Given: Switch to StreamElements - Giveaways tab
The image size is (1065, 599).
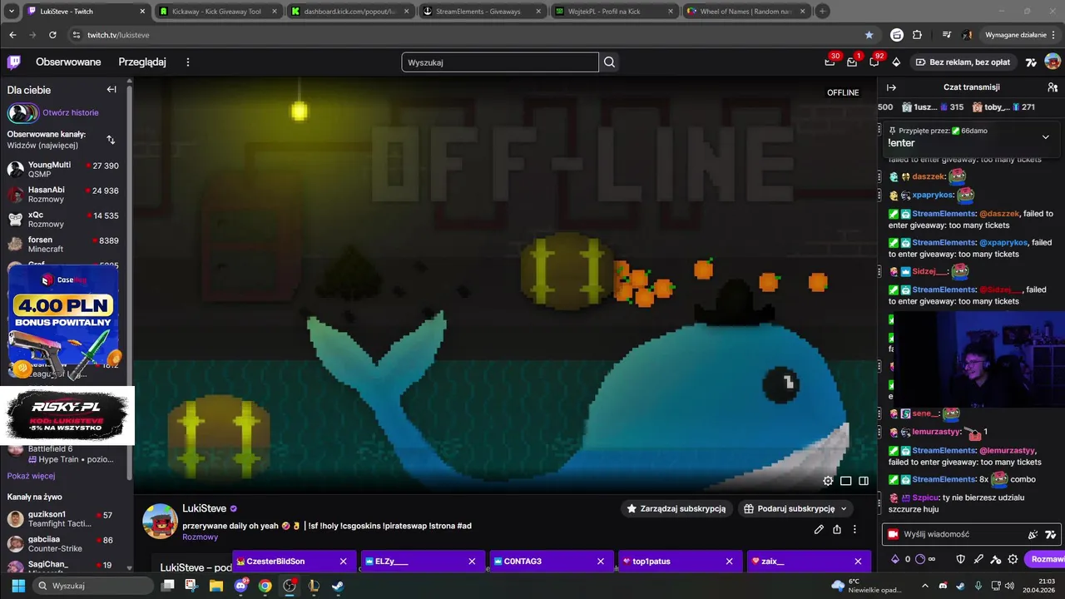Looking at the screenshot, I should 483,12.
